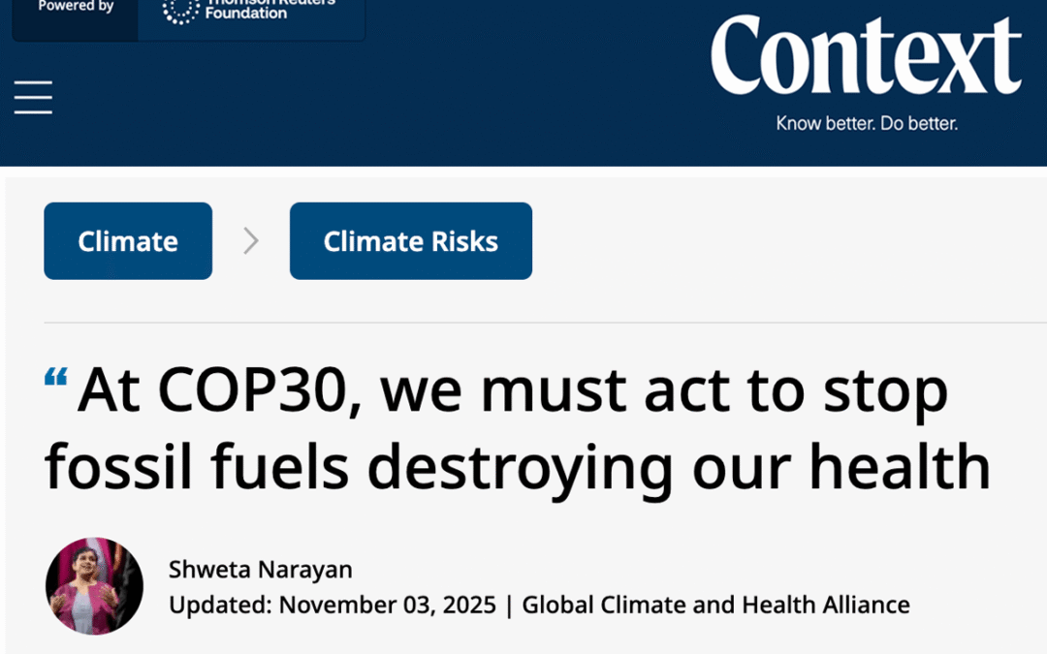Open the COP30 headline article link

pos(518,426)
